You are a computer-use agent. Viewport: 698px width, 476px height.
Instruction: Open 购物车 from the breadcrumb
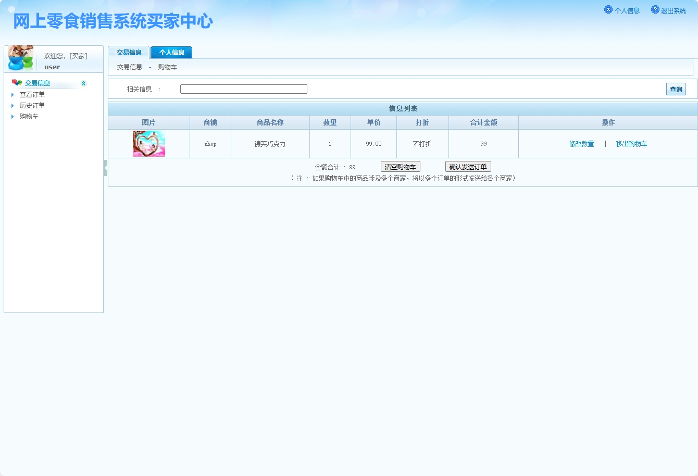tap(167, 67)
